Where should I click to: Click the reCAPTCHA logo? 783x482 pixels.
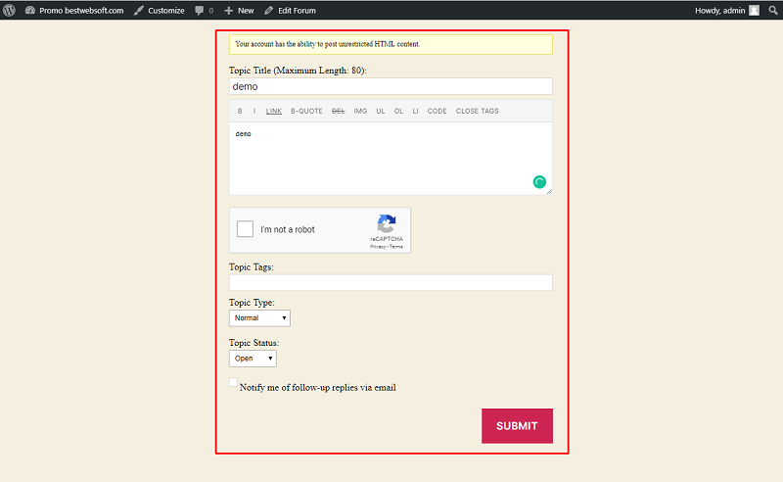[x=387, y=224]
